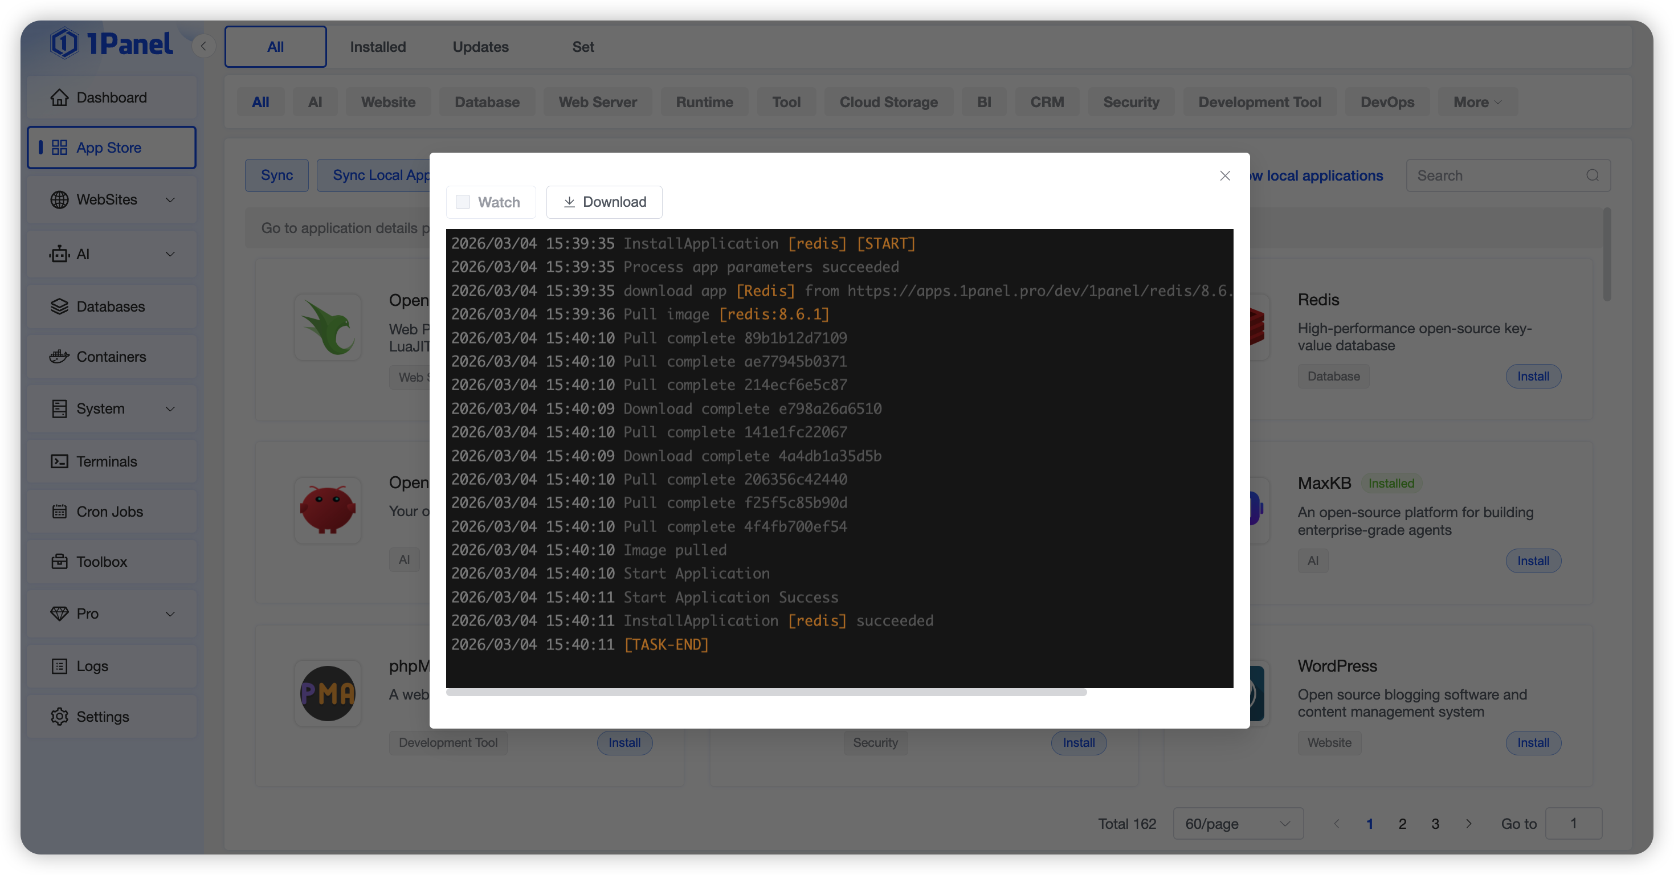Select the Updates tab
This screenshot has height=875, width=1674.
coord(480,47)
